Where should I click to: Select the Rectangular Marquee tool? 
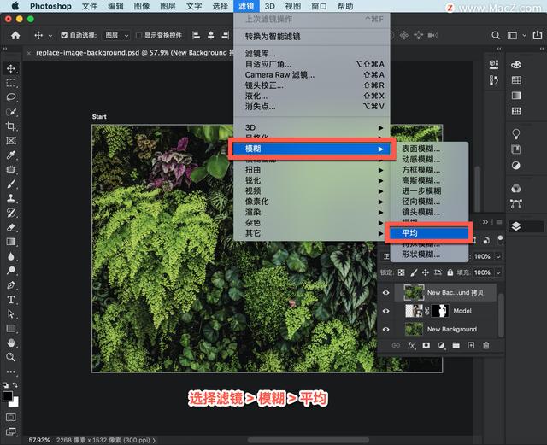(x=11, y=83)
